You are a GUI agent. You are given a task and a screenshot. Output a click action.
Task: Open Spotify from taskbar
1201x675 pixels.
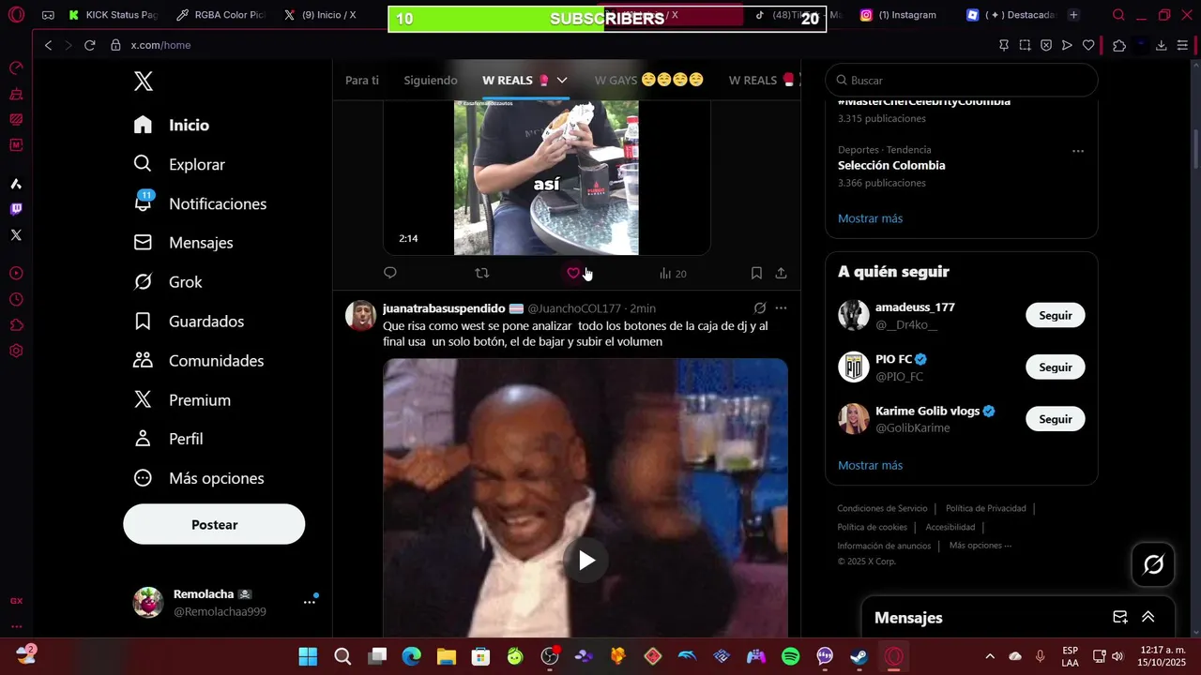click(x=790, y=656)
